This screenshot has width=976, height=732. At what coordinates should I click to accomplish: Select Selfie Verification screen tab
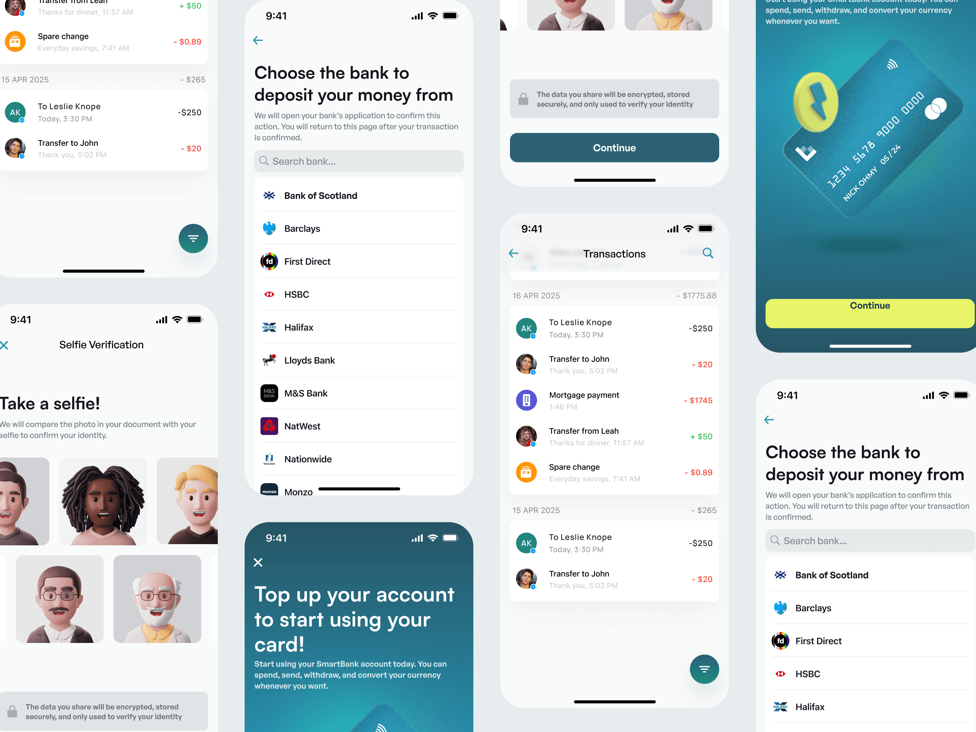102,344
